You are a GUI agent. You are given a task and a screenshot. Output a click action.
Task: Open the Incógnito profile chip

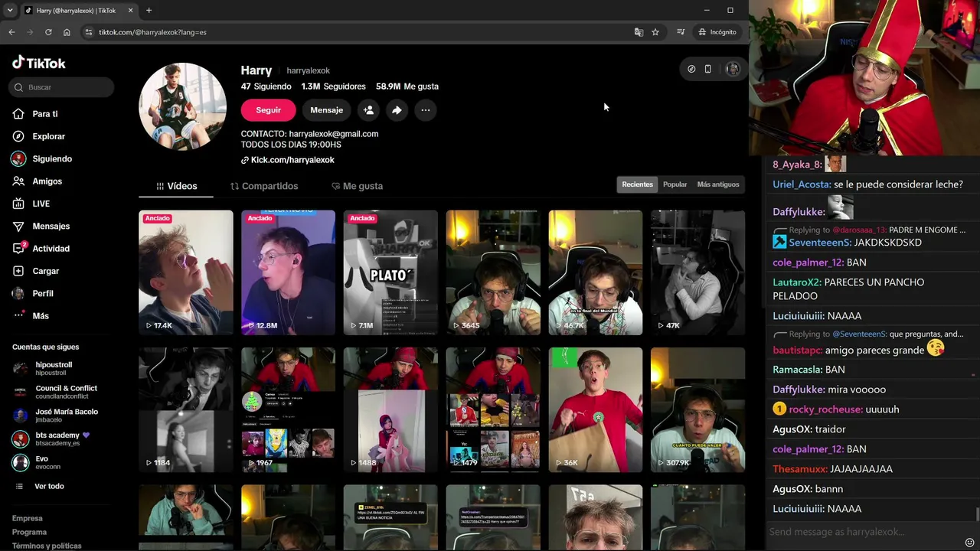(x=717, y=32)
